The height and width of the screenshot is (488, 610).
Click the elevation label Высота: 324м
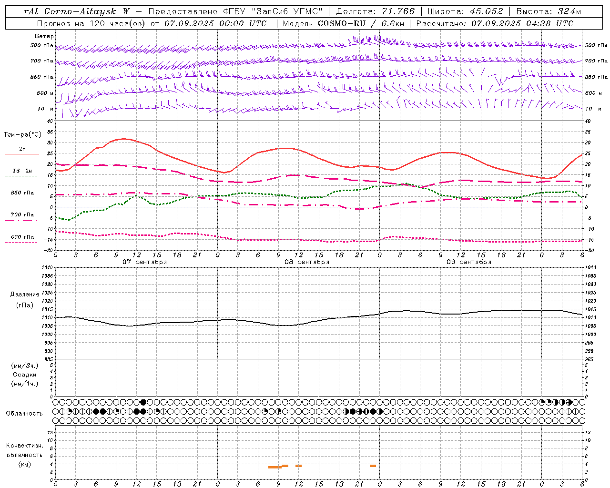tap(549, 11)
